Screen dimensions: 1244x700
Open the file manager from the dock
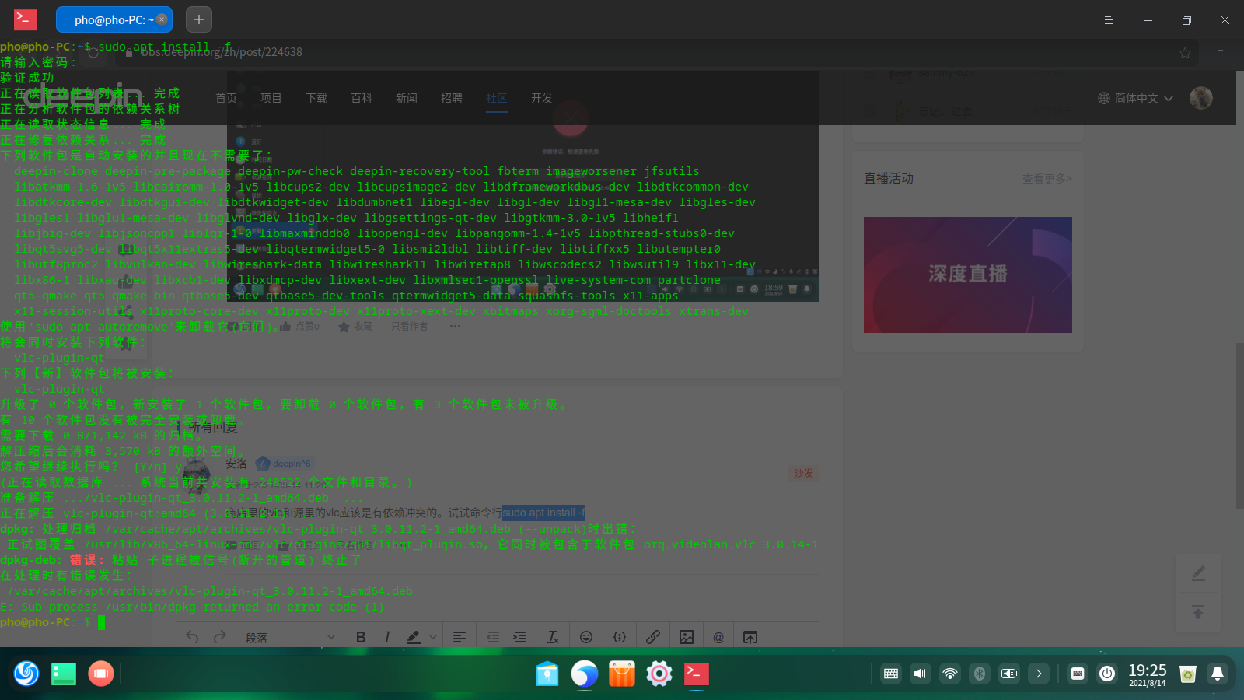547,674
